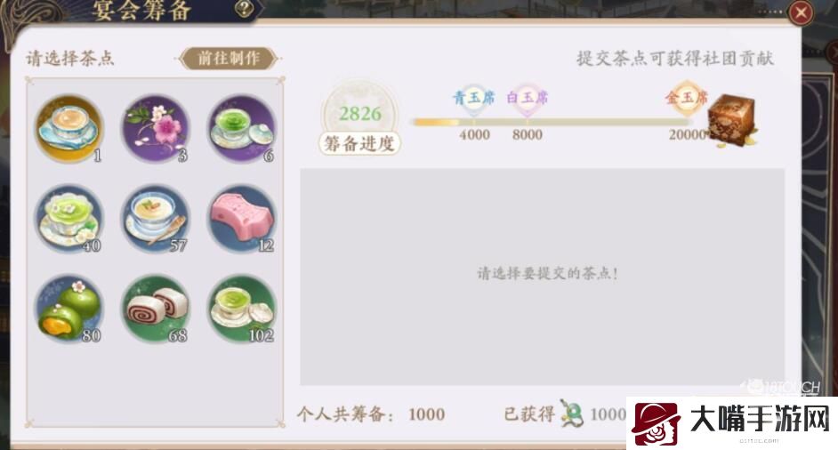Open the question mark help icon
The width and height of the screenshot is (838, 450).
(244, 9)
